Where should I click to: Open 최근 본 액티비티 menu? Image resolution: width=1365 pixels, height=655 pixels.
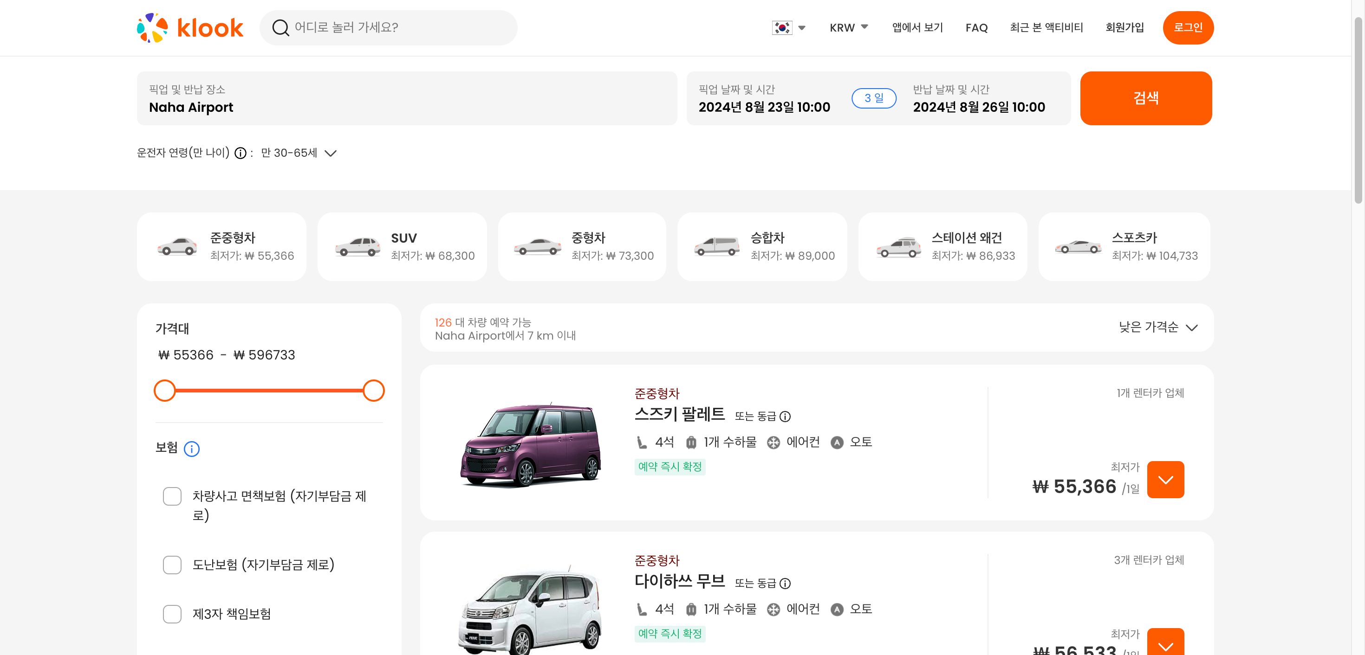tap(1046, 27)
